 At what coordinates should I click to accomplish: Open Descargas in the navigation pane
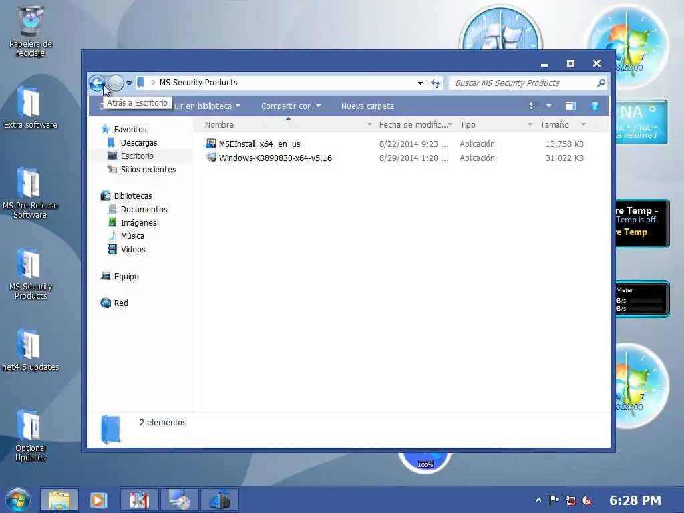(139, 143)
